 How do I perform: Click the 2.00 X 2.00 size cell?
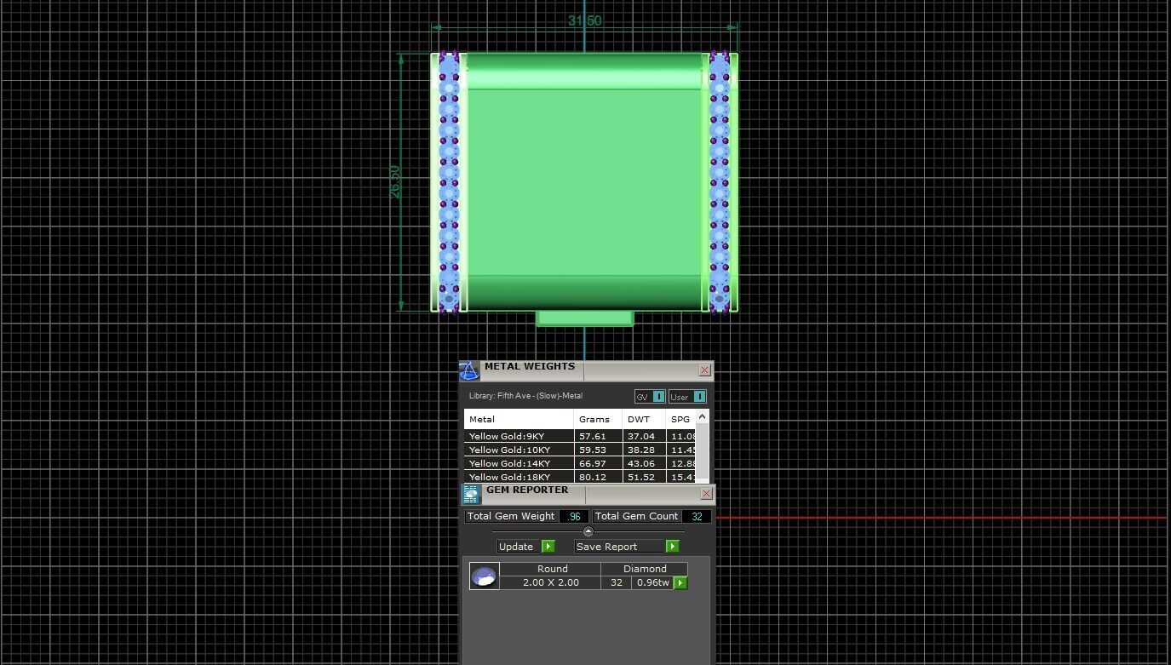(x=550, y=582)
